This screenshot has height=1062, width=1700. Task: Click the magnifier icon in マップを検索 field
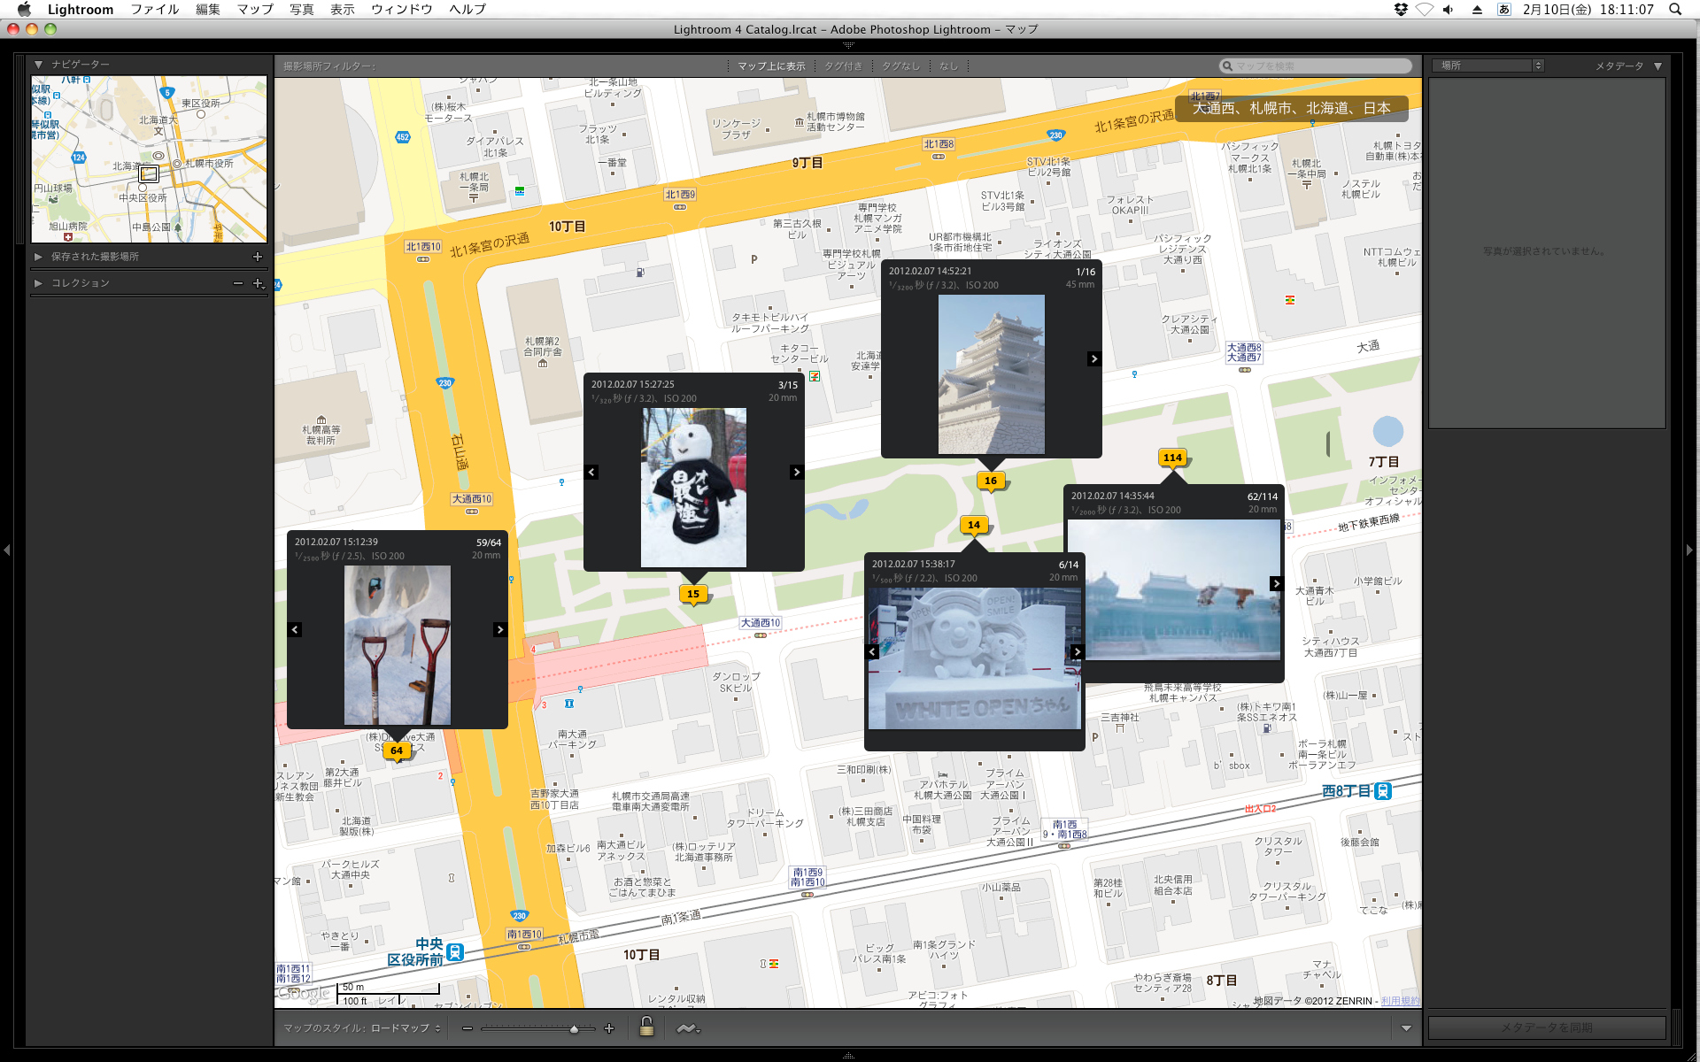pyautogui.click(x=1226, y=65)
